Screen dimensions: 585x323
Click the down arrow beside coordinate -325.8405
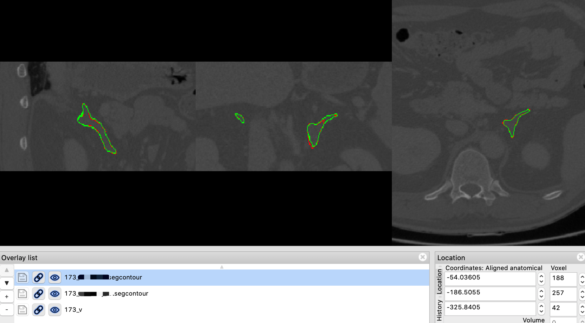click(542, 311)
